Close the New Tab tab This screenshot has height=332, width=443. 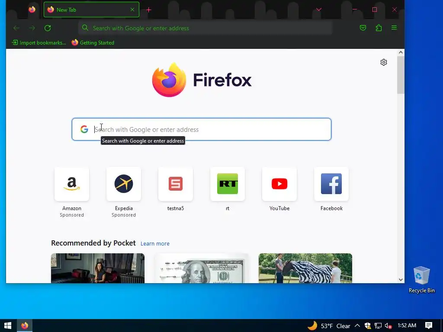click(x=132, y=10)
